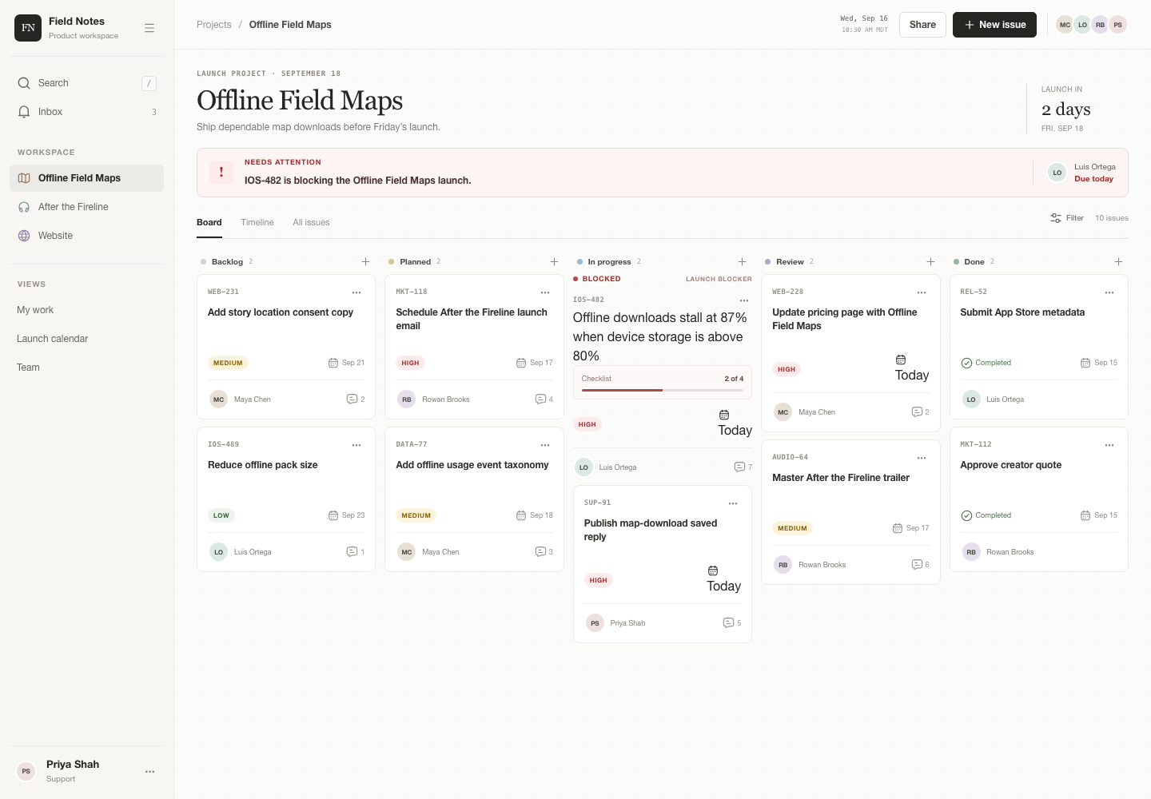The width and height of the screenshot is (1151, 799).
Task: Add an issue to the In progress column
Action: [x=742, y=262]
